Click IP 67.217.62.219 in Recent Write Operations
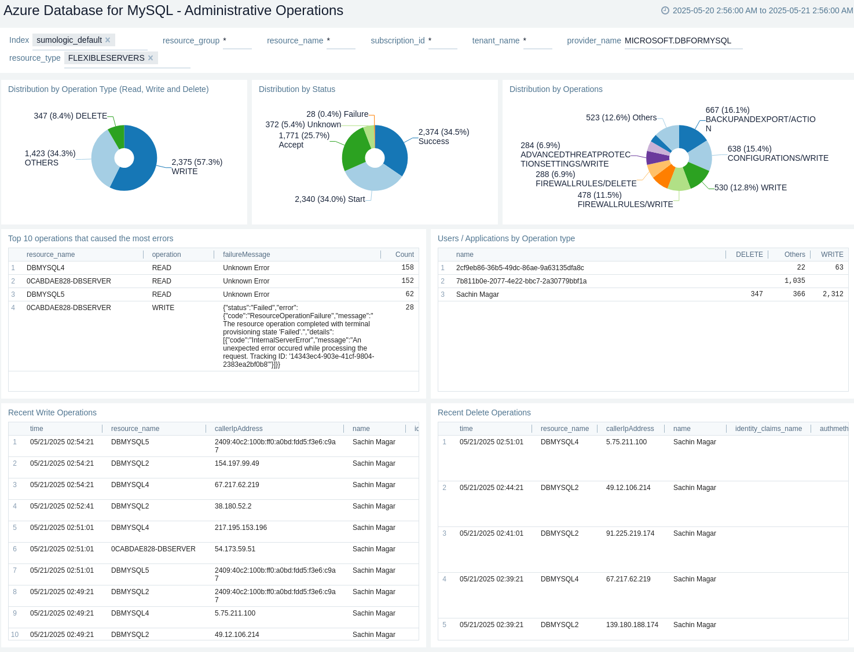Screen dimensions: 854x652 pos(237,485)
